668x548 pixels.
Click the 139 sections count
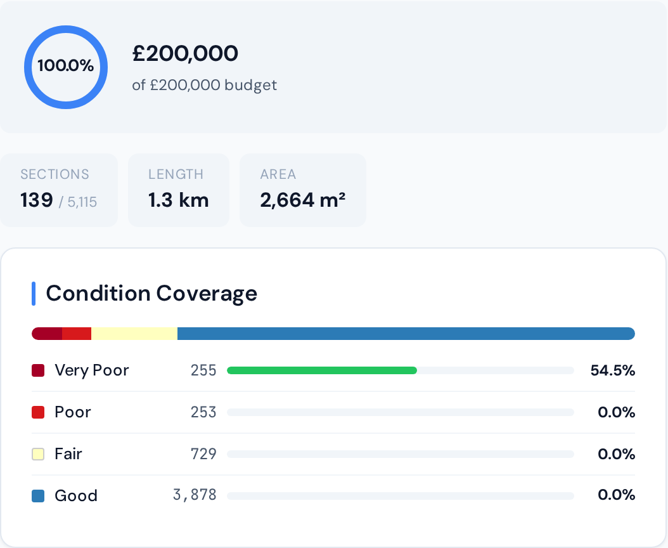[37, 200]
